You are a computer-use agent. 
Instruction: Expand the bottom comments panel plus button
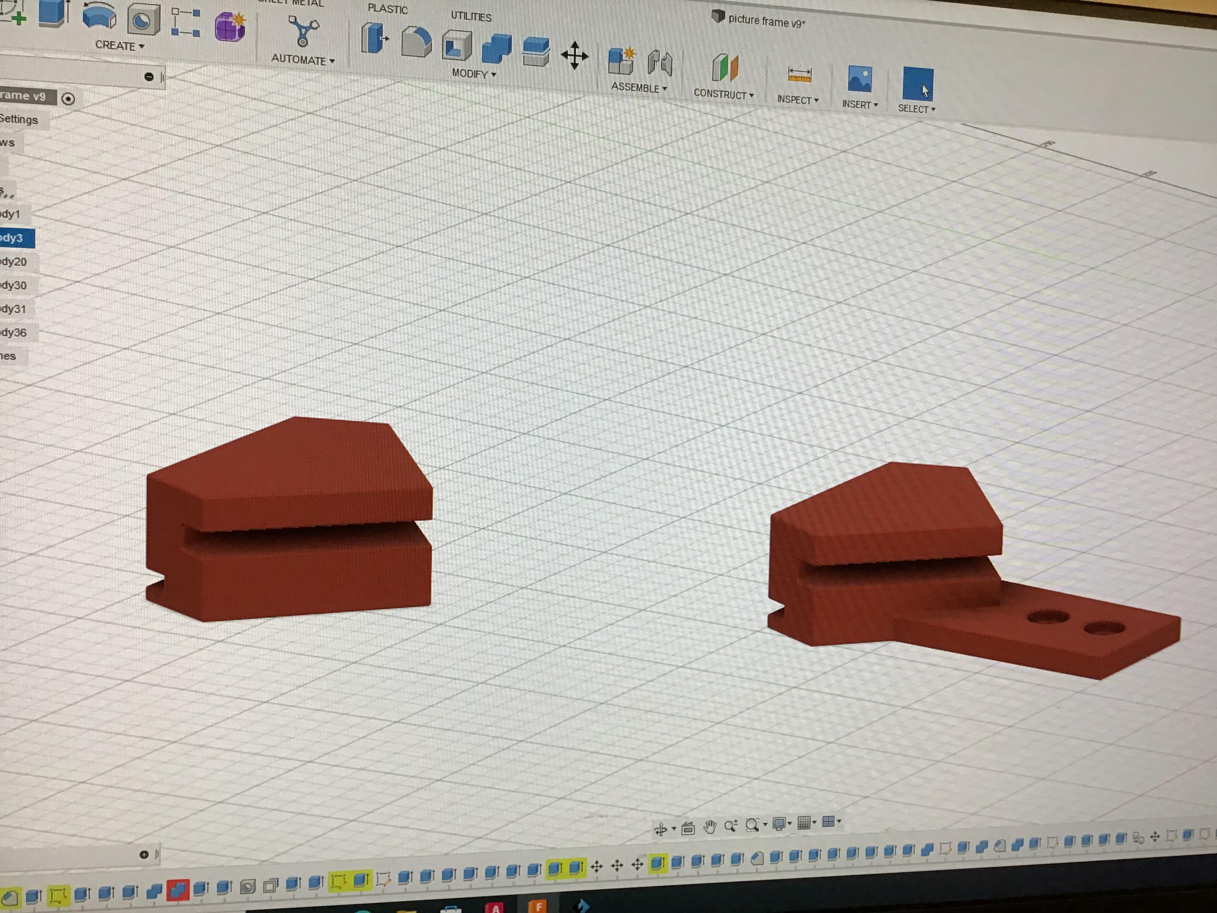[x=144, y=855]
